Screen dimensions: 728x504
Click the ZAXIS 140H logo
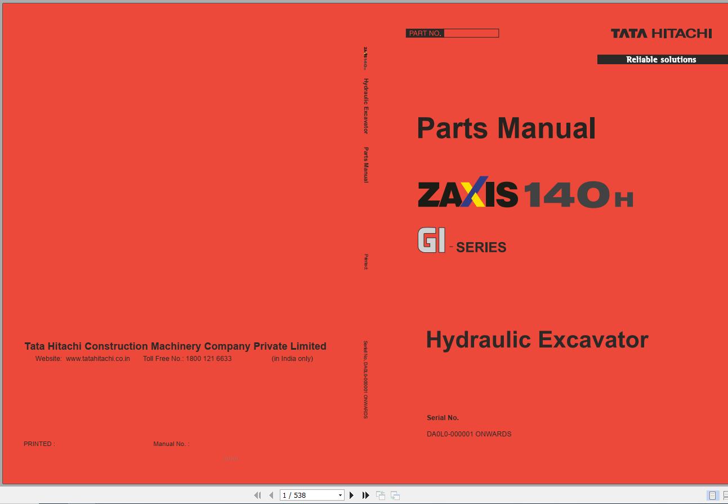pos(525,193)
